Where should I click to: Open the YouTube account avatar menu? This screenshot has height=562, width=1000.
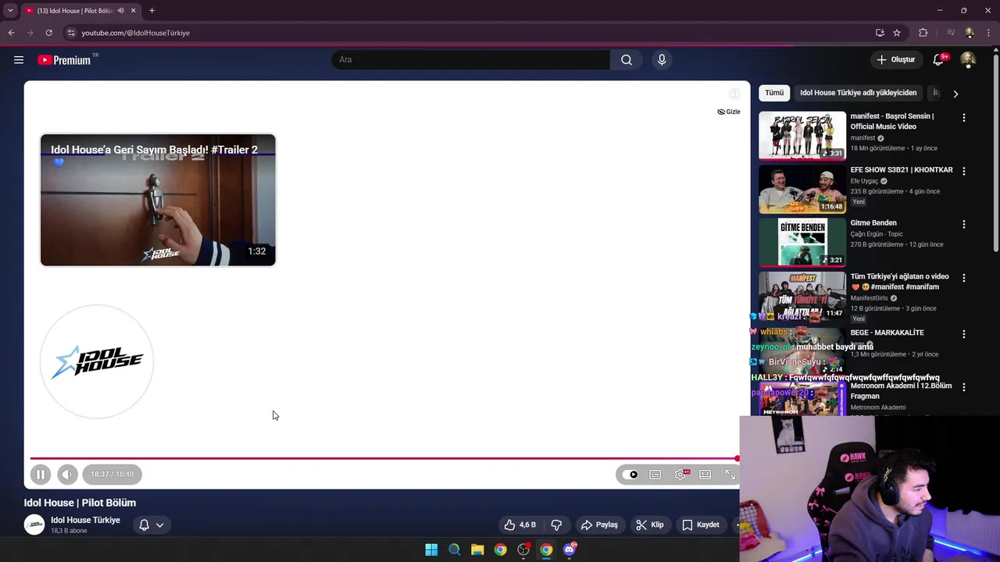coord(968,59)
